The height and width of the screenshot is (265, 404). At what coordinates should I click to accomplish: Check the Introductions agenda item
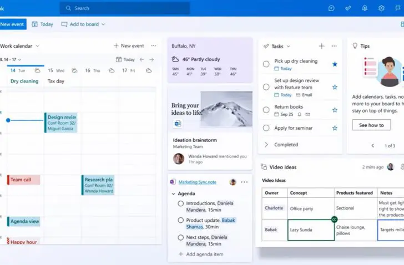[x=180, y=203]
